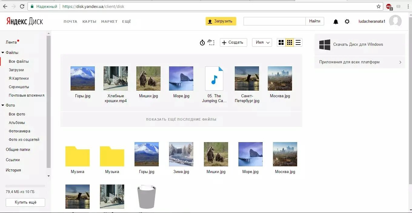Screen dimensions: 412x213
Task: Open recent files using the clock icon
Action: click(x=202, y=42)
